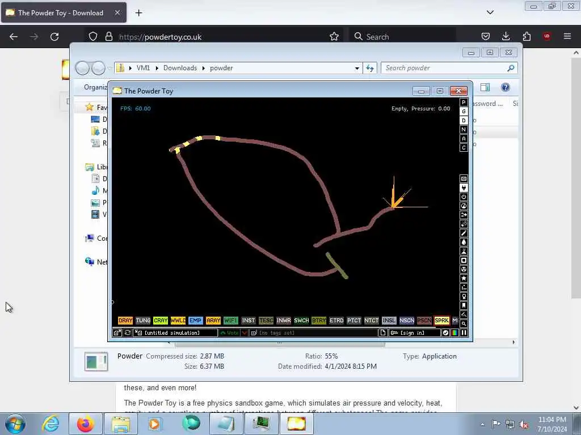This screenshot has width=581, height=435.
Task: Toggle the N Newtonian gravity option
Action: pyautogui.click(x=464, y=130)
